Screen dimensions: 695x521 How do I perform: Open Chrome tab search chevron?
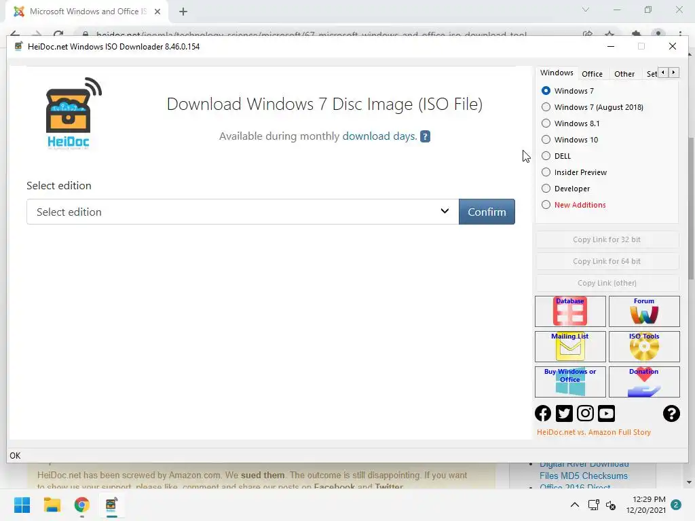[586, 9]
